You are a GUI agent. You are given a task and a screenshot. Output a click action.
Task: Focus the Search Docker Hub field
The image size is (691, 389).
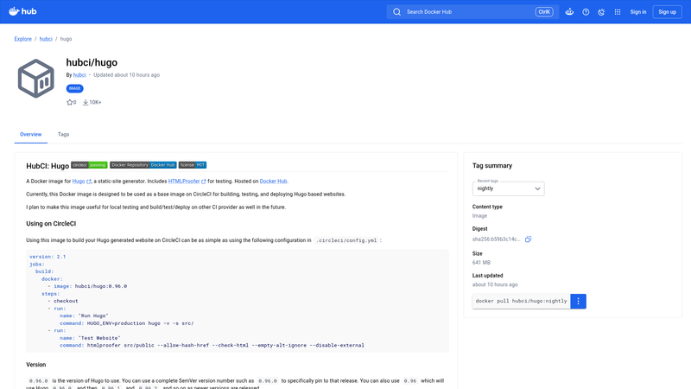[472, 12]
